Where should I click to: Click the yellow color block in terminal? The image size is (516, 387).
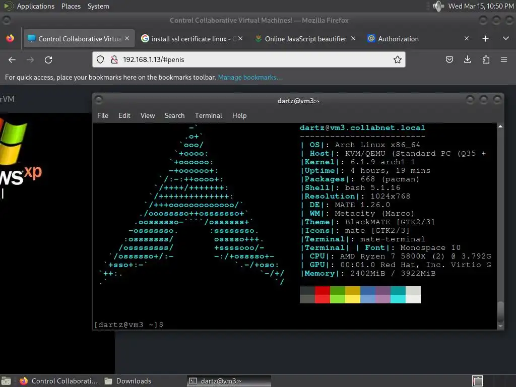pyautogui.click(x=352, y=299)
